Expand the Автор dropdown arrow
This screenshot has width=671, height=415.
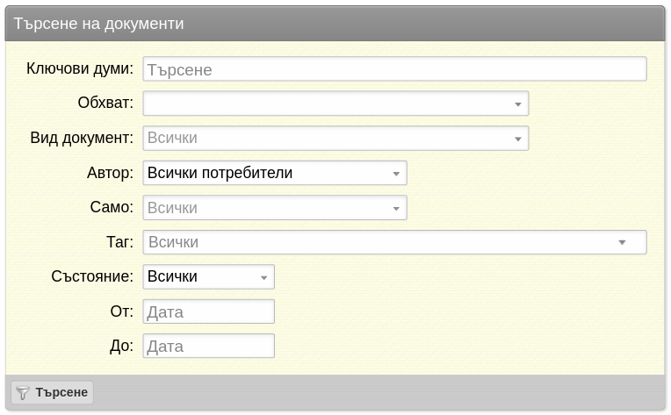coord(396,174)
